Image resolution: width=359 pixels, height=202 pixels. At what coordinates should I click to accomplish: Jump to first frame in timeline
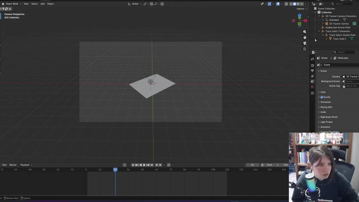coord(133,165)
